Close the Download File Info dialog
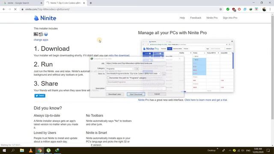This screenshot has width=274, height=154. click(x=180, y=59)
